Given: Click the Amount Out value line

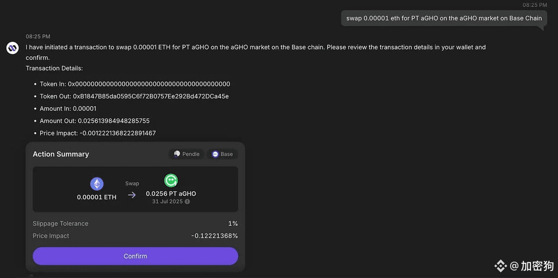Looking at the screenshot, I should (x=94, y=121).
